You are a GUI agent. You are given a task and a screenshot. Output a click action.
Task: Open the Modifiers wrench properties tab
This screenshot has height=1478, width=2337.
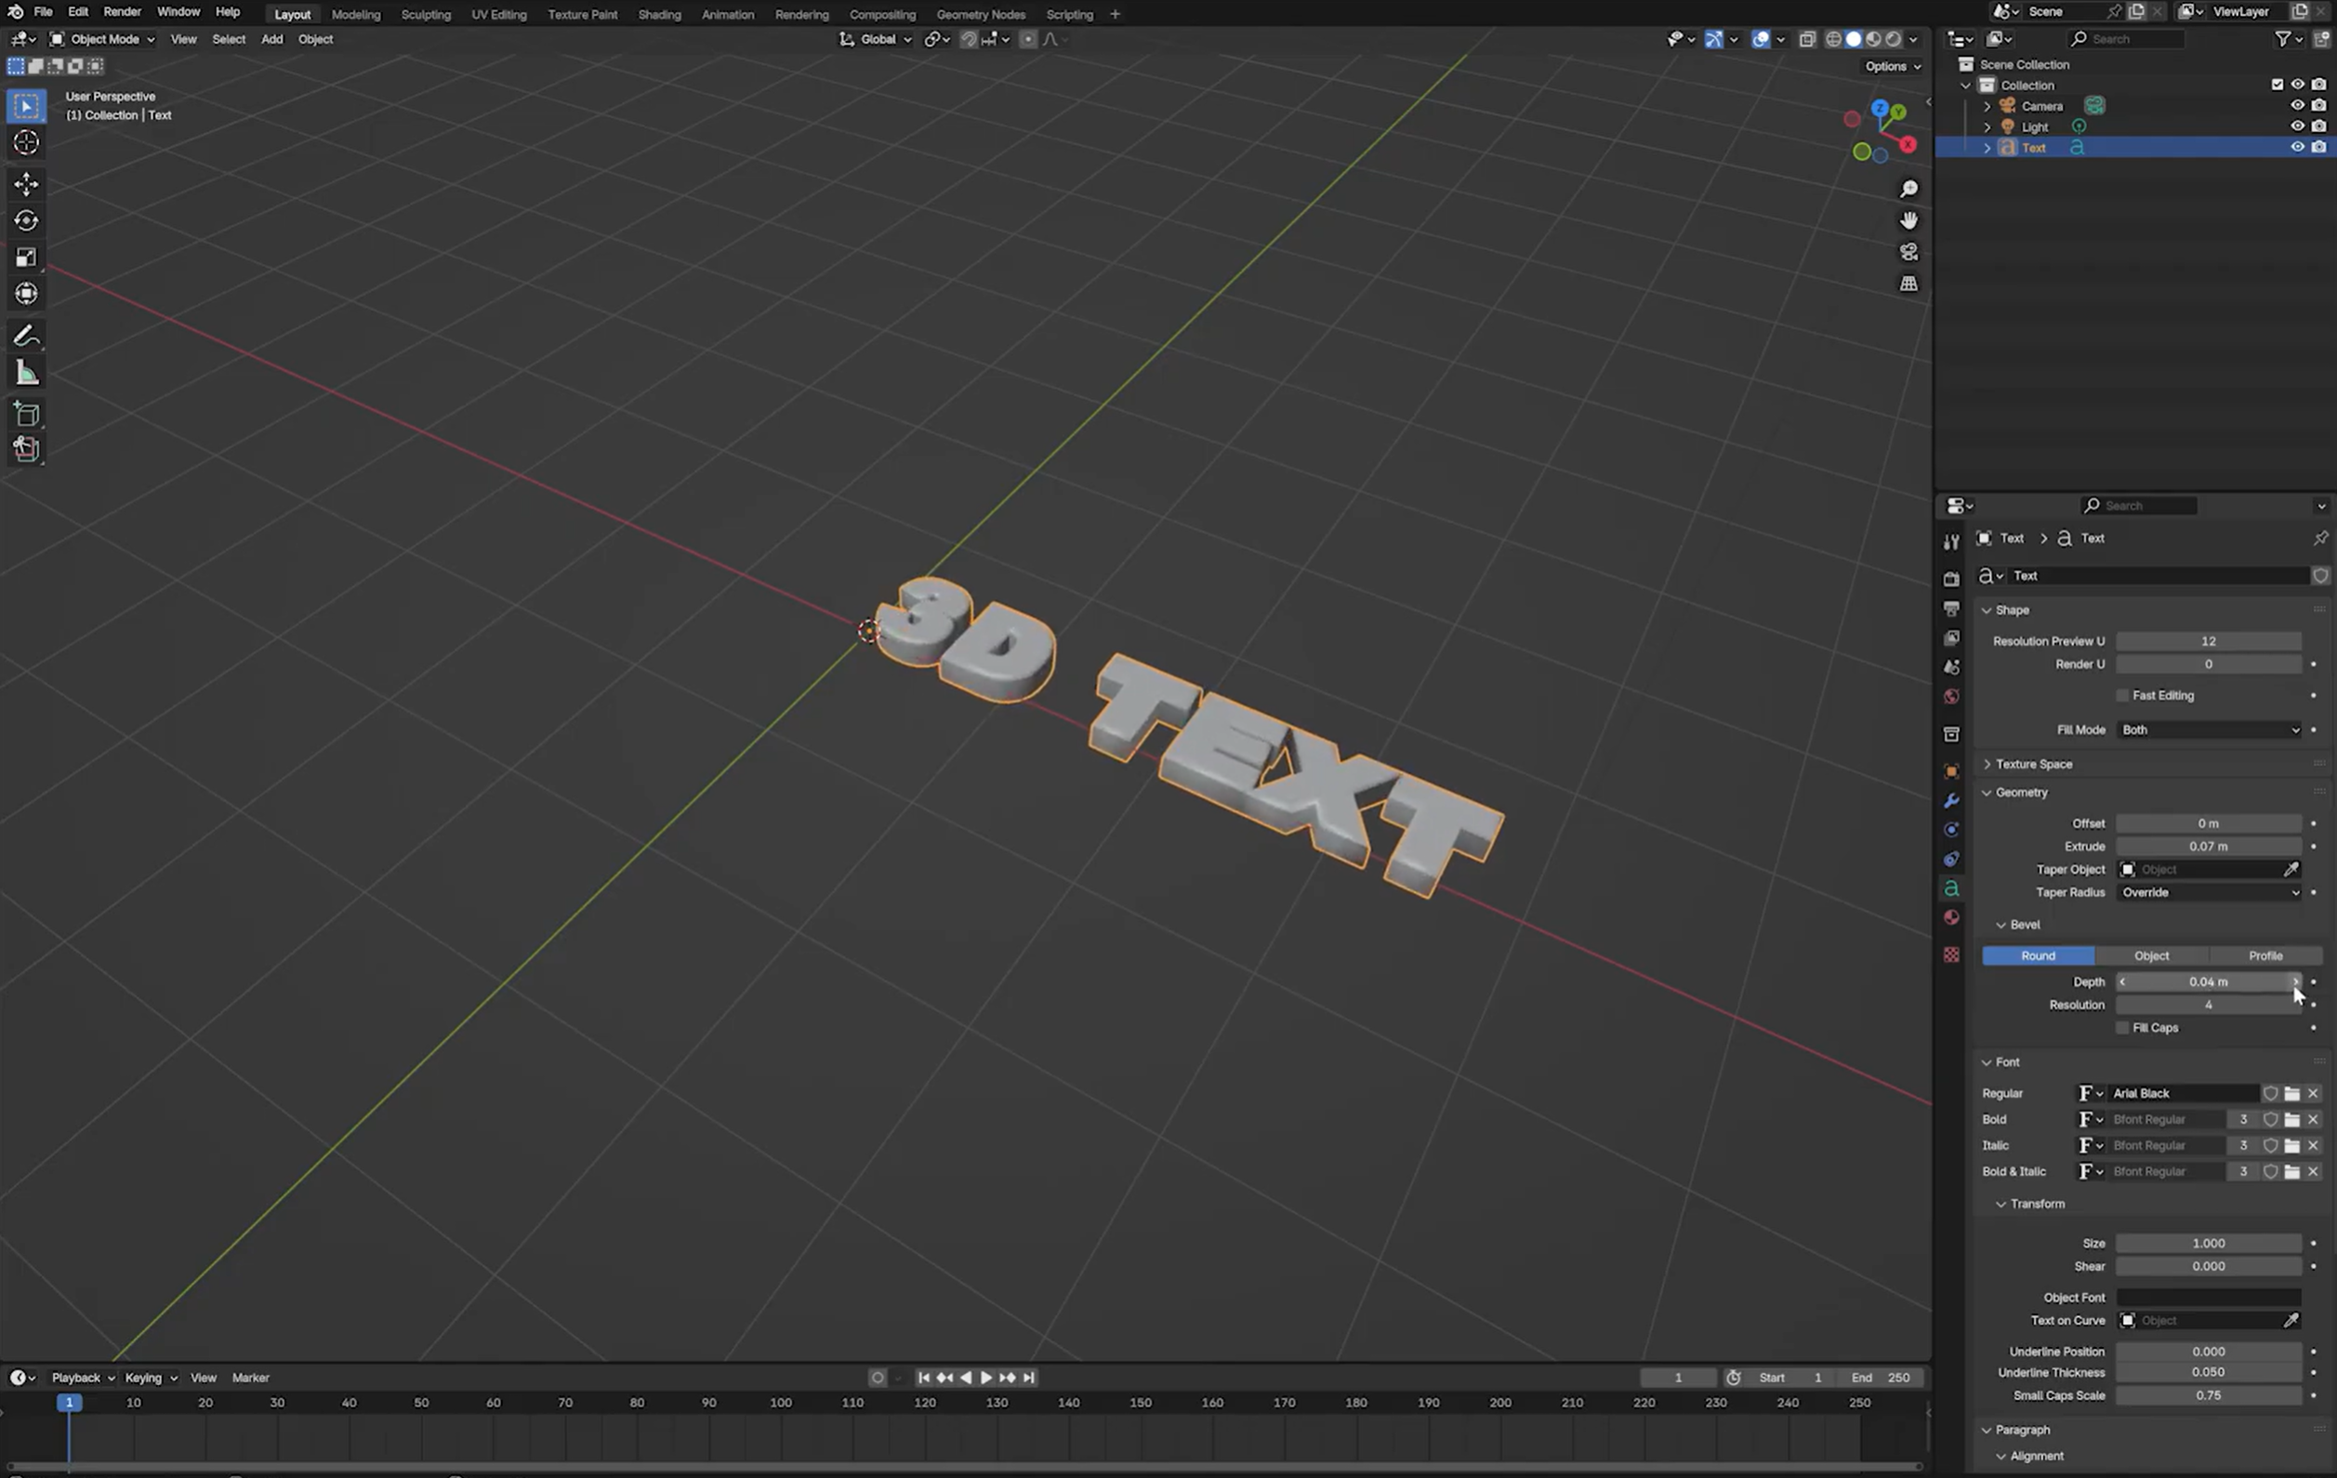[1950, 800]
